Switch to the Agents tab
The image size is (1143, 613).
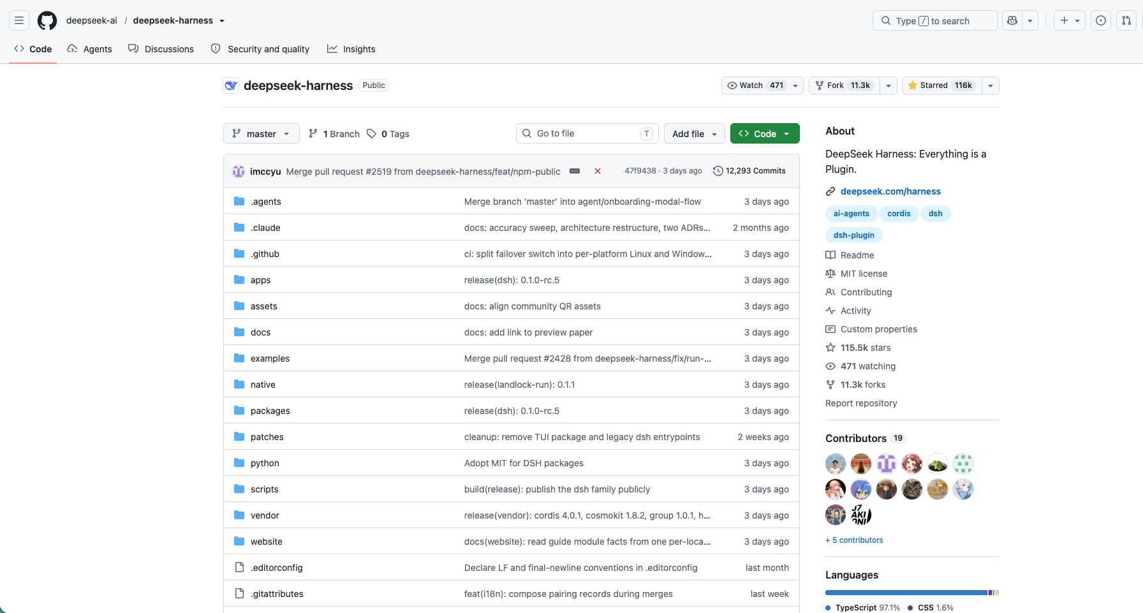click(90, 49)
